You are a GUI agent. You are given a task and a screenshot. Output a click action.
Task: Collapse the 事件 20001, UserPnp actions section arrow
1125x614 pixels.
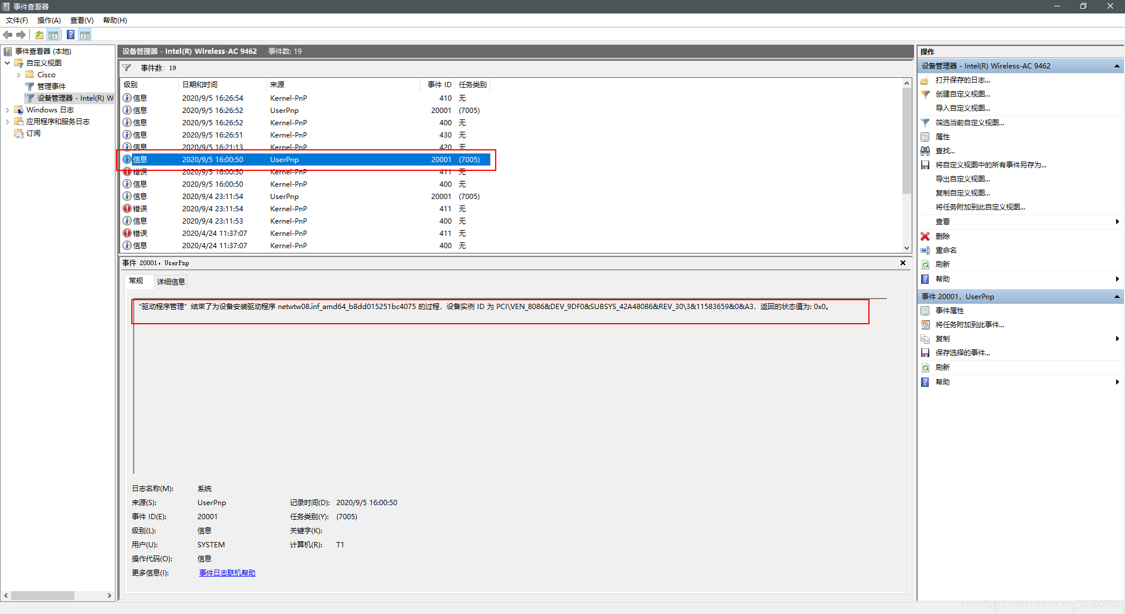click(x=1117, y=297)
